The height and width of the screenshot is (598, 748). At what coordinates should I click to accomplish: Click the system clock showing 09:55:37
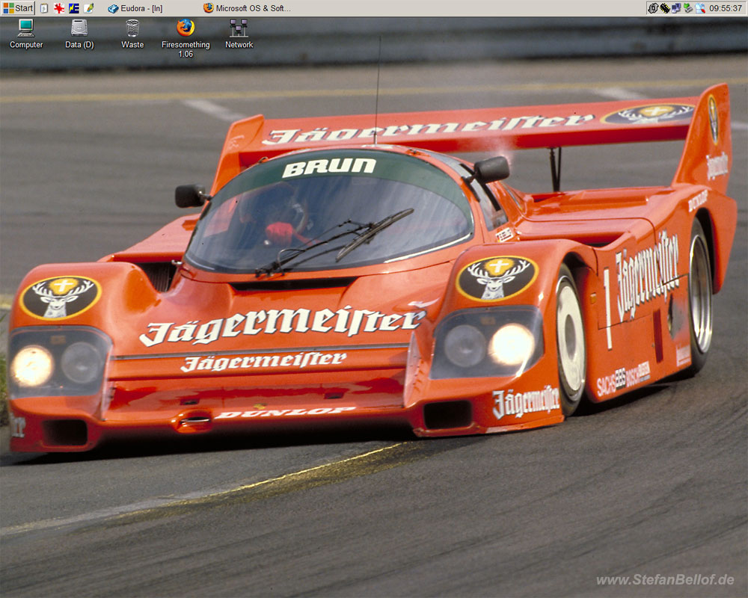coord(726,8)
